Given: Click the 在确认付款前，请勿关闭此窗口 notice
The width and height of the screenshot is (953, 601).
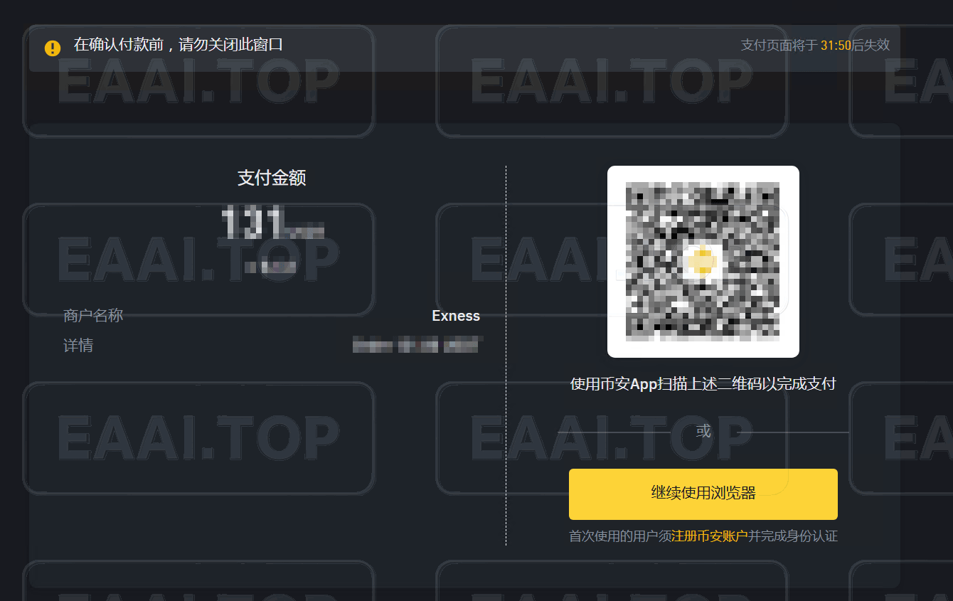Looking at the screenshot, I should coord(179,45).
